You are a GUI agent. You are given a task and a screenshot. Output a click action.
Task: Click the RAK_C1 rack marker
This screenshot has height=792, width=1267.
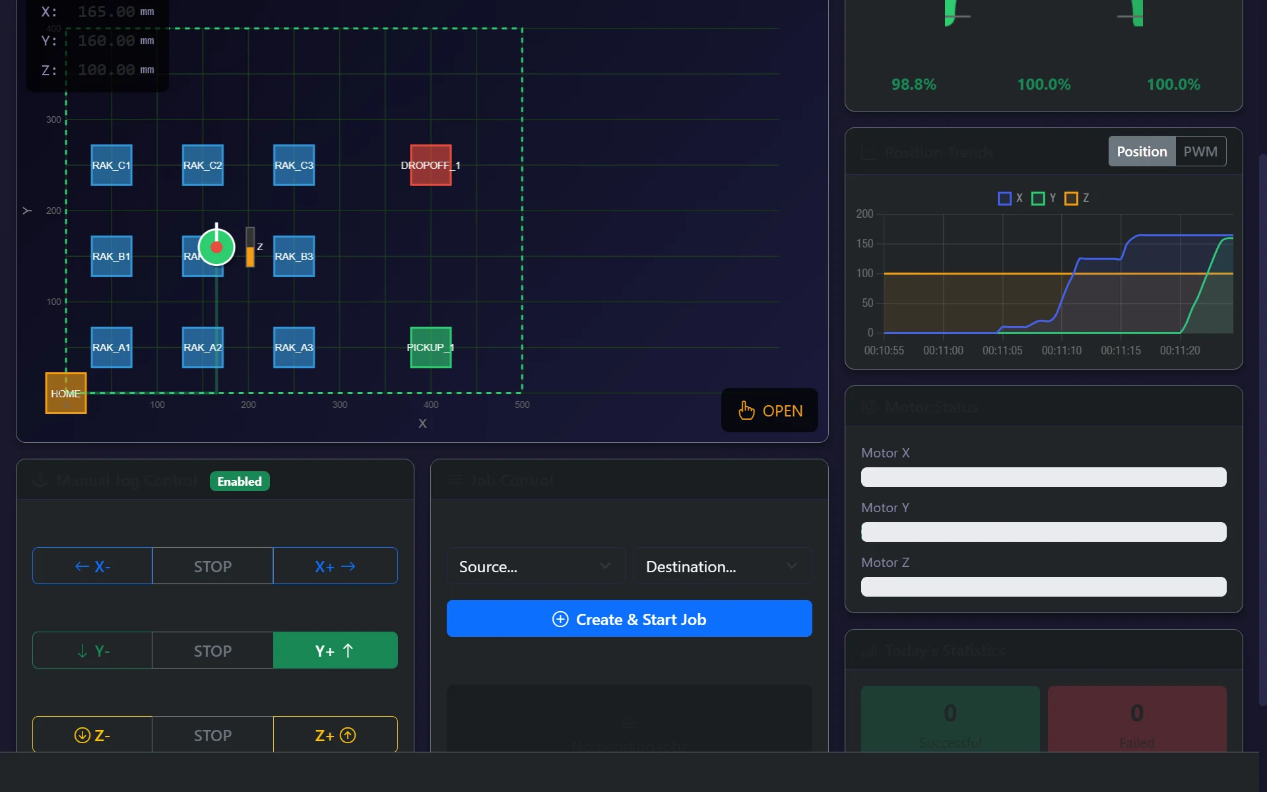pyautogui.click(x=112, y=165)
